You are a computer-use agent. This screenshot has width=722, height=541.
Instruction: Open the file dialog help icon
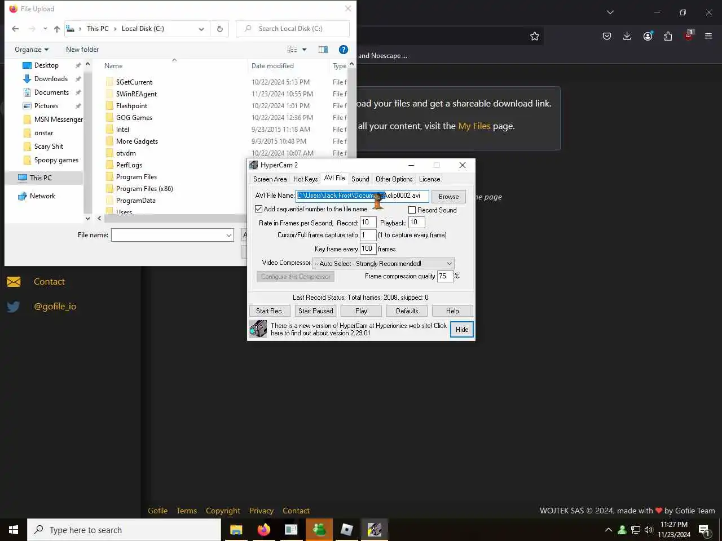[x=343, y=50]
